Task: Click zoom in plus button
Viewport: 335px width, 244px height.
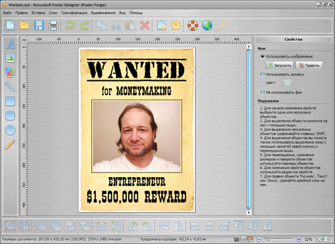Action: coord(299,239)
